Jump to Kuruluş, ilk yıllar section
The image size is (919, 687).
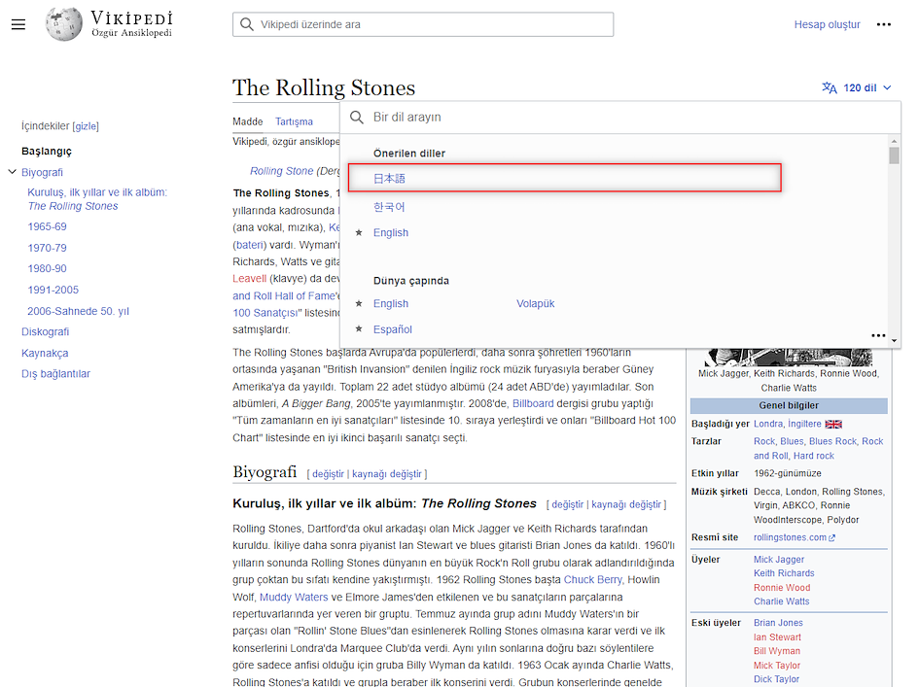(x=97, y=199)
